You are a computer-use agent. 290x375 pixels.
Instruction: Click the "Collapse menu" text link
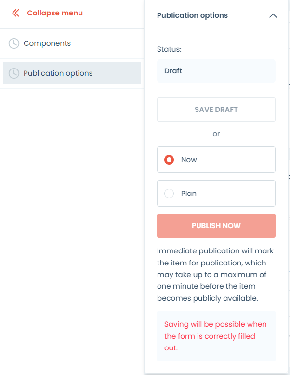tap(55, 13)
